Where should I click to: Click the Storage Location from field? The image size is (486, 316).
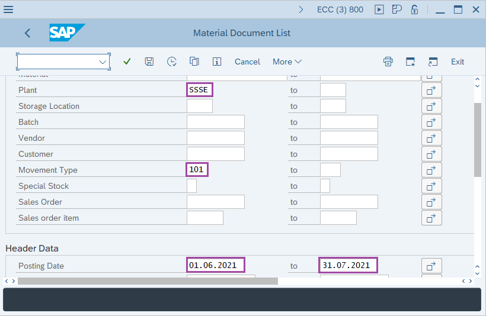click(200, 106)
